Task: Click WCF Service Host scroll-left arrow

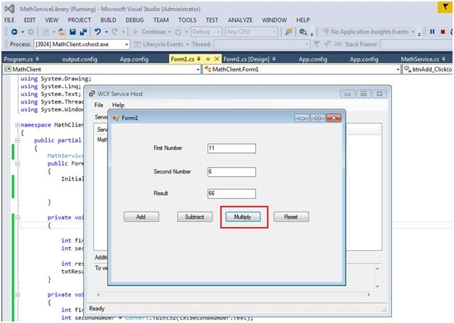Action: tap(98, 295)
